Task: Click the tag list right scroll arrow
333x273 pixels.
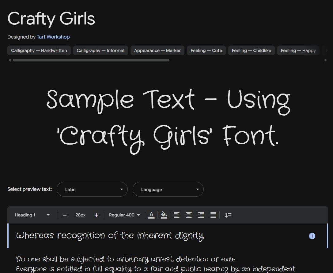Action: tap(326, 60)
